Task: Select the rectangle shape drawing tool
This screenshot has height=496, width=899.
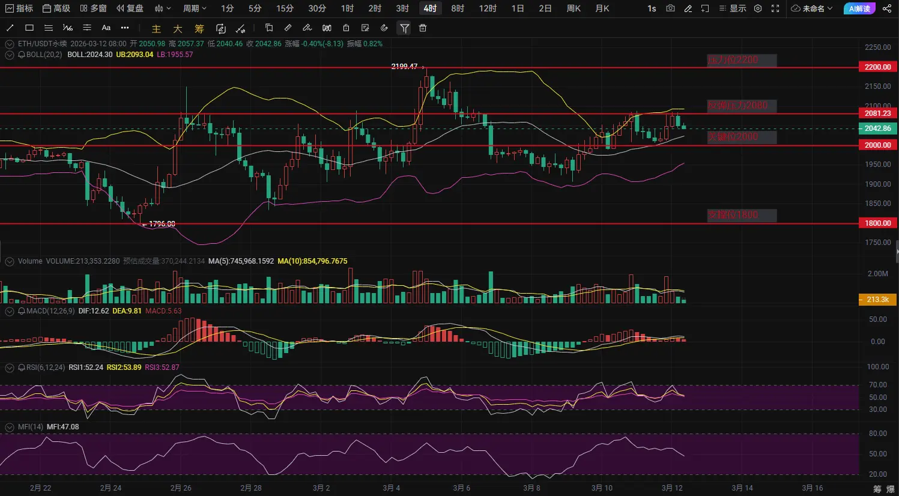Action: point(29,28)
